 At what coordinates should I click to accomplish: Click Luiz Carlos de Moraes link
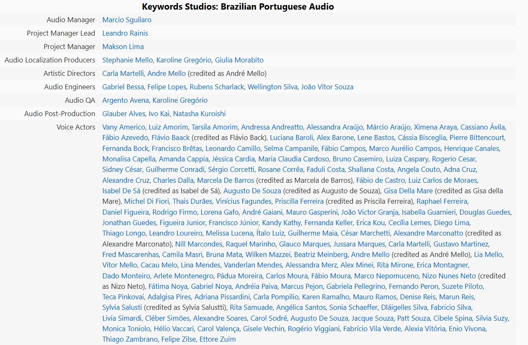pyautogui.click(x=443, y=180)
